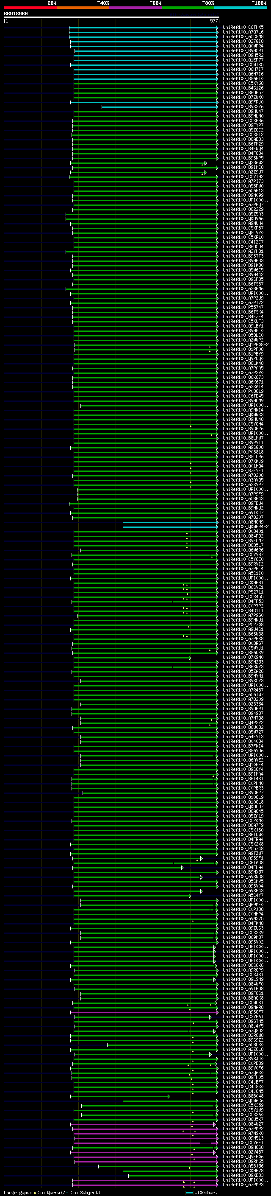Select hit label UniRef100_B9SNP5

(243, 158)
